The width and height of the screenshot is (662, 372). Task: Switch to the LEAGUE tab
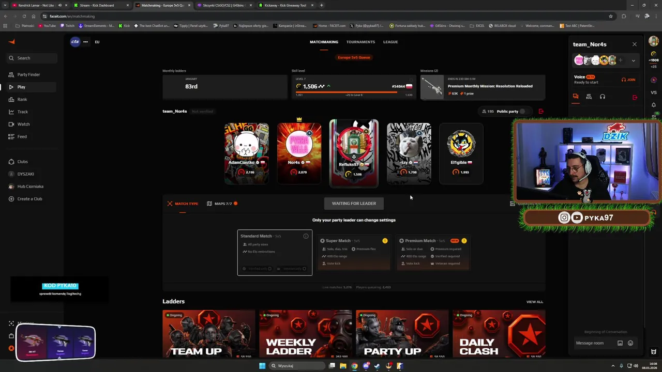point(390,42)
